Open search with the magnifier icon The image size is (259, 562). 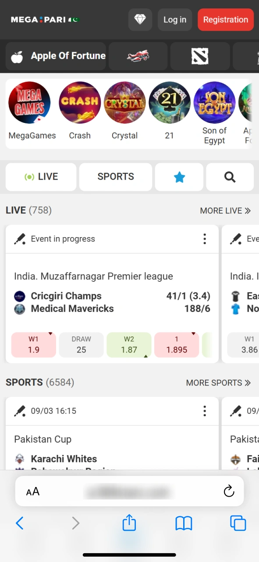tap(230, 177)
